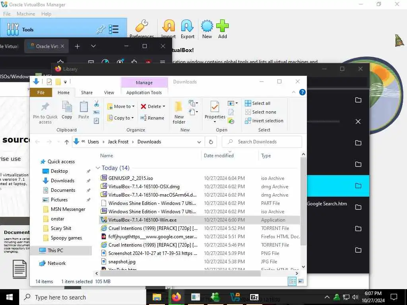Expand the Delete dropdown arrow
The height and width of the screenshot is (305, 407).
coord(164,106)
